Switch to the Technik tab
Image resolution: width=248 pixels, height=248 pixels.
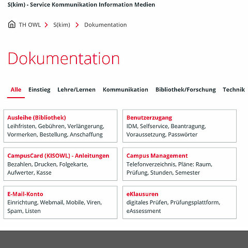point(234,90)
